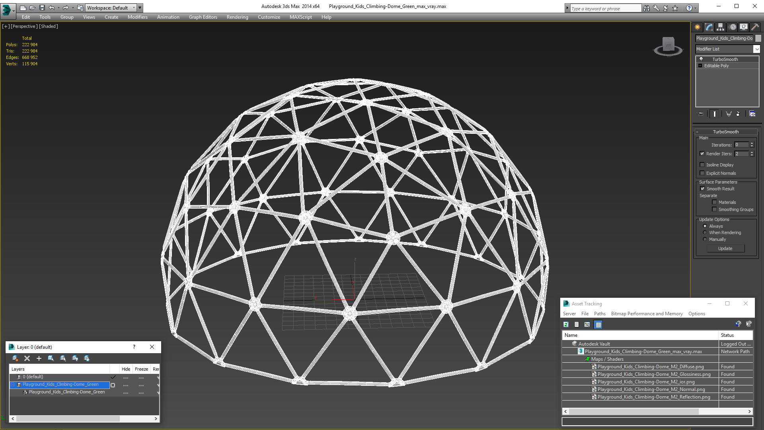The height and width of the screenshot is (430, 764).
Task: Open the Hierarchy command panel tab
Action: 720,27
